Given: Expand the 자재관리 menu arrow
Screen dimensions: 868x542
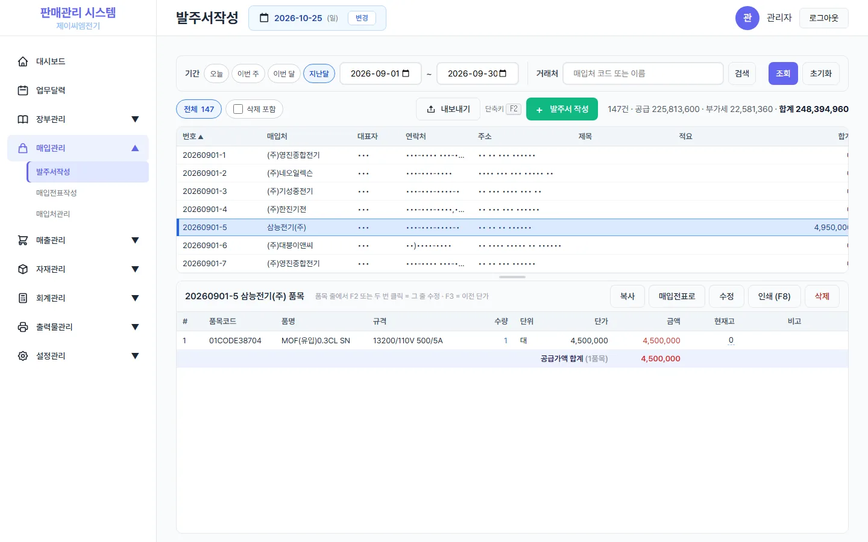Looking at the screenshot, I should point(135,269).
